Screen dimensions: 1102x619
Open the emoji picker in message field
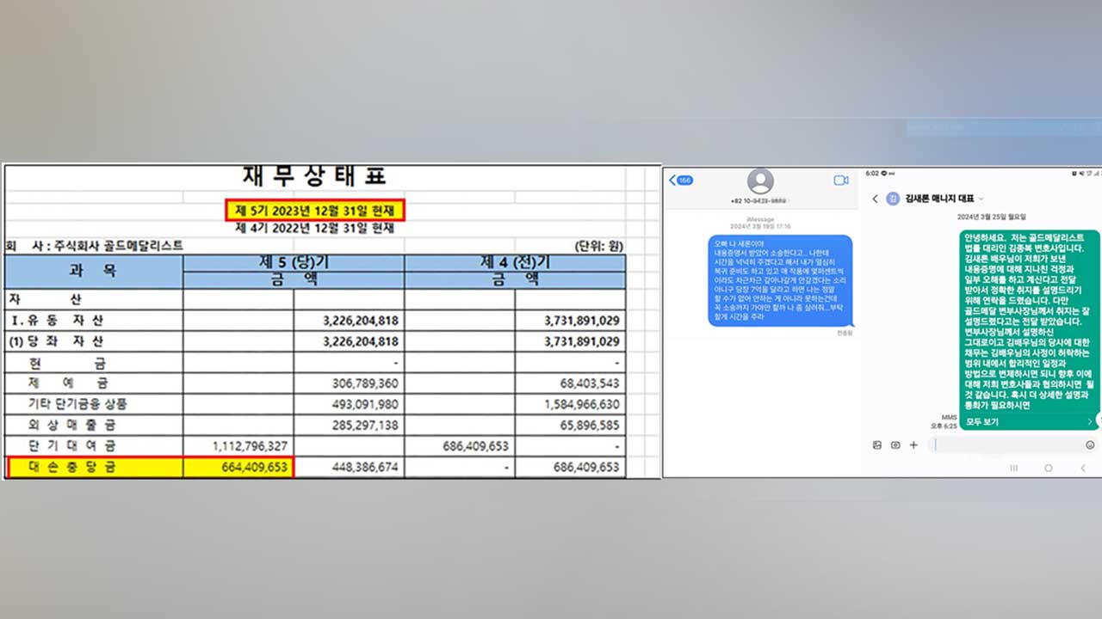click(x=1090, y=444)
